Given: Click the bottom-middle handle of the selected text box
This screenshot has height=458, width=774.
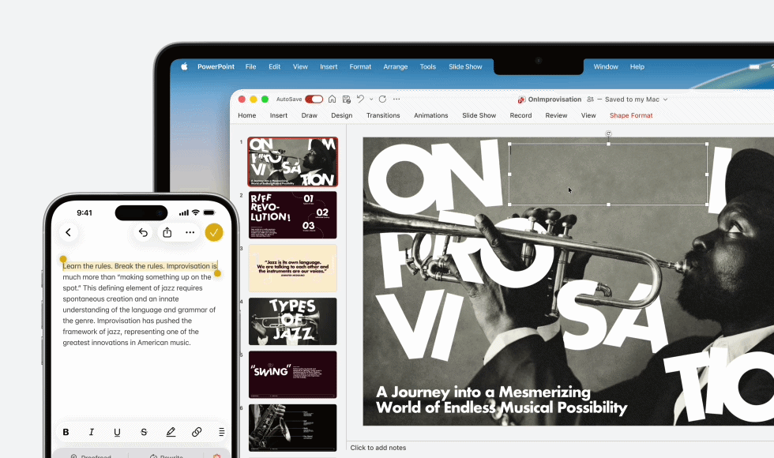Looking at the screenshot, I should (609, 205).
